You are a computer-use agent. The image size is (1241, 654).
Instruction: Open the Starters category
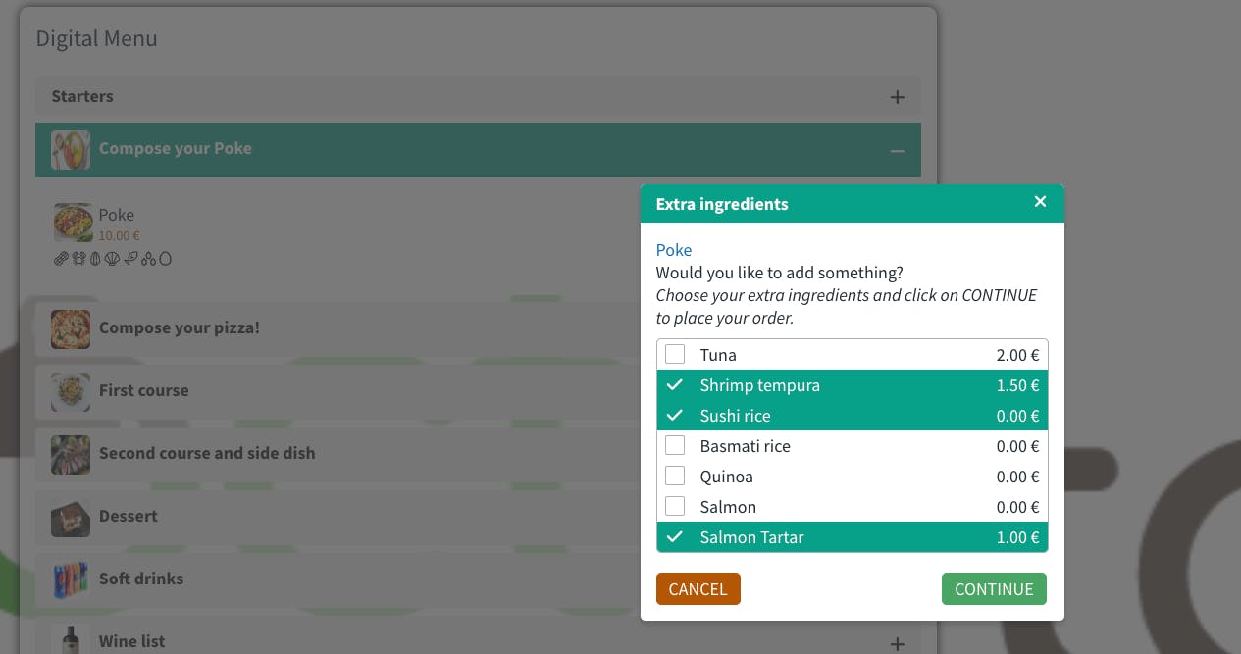coord(478,96)
